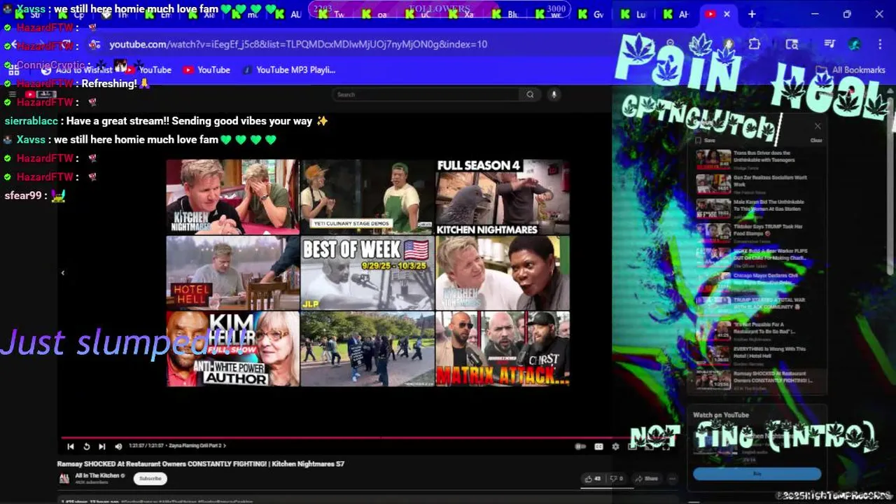Screen dimensions: 896x504
Task: Open media controls music note icon
Action: coord(829,44)
